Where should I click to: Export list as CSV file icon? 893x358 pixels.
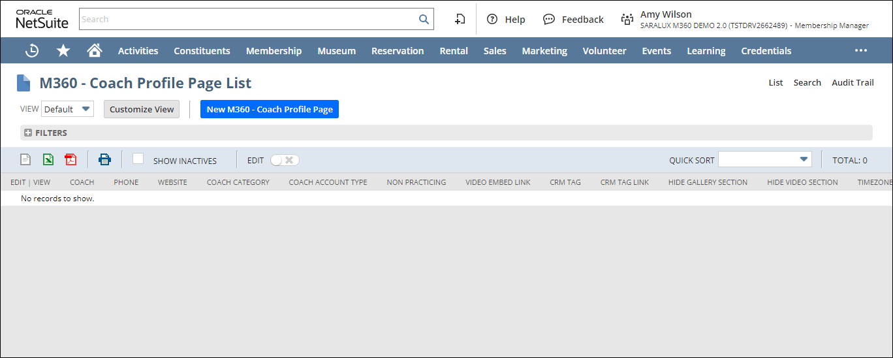[25, 159]
